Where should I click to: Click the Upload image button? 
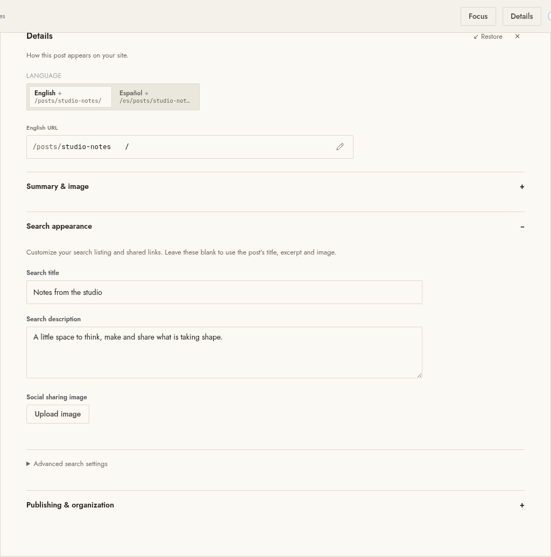(x=58, y=414)
